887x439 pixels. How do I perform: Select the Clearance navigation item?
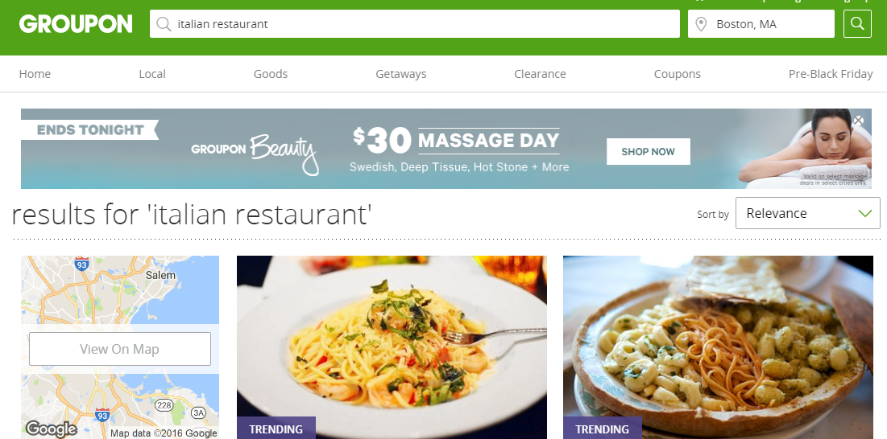click(x=540, y=74)
